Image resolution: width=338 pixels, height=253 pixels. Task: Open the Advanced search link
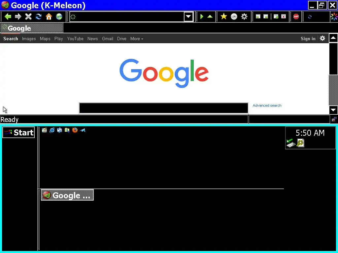coord(267,105)
